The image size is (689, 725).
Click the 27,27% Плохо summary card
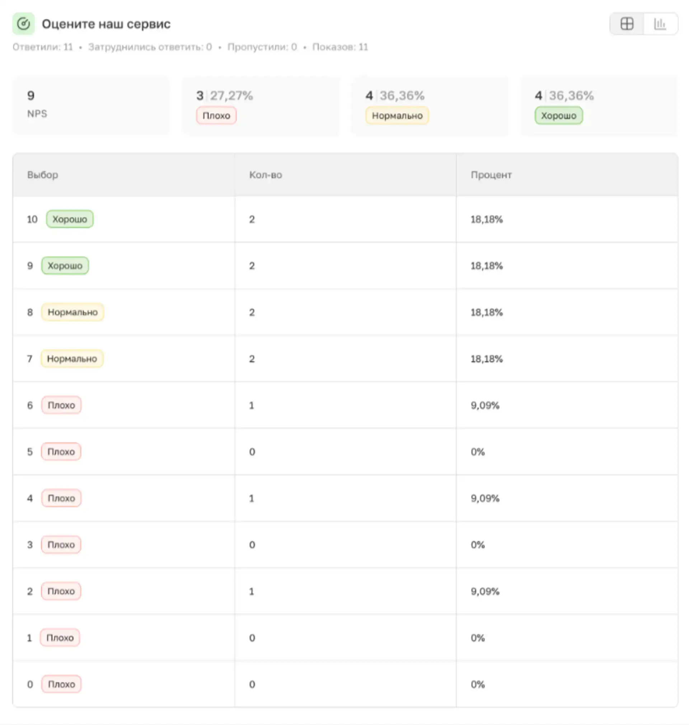tap(261, 105)
